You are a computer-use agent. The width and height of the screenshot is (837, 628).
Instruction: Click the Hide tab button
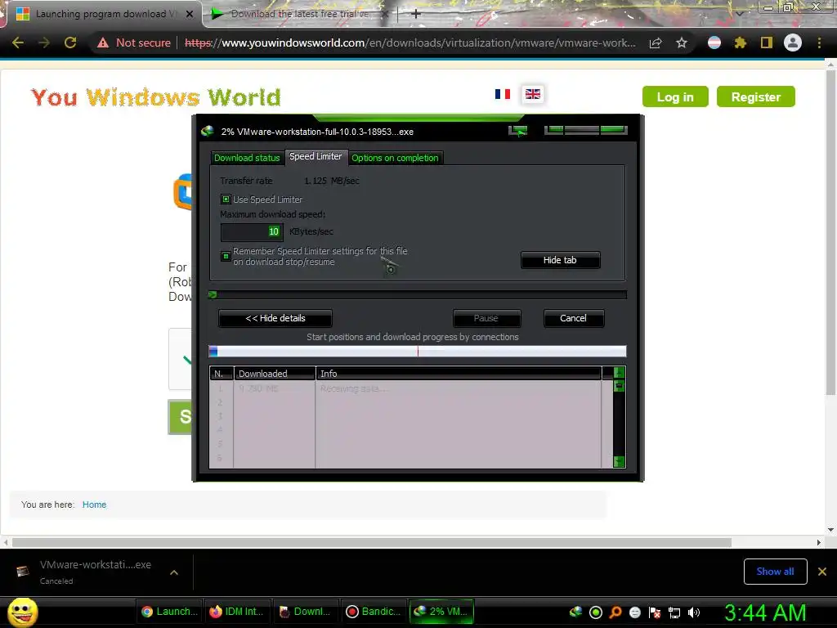560,260
